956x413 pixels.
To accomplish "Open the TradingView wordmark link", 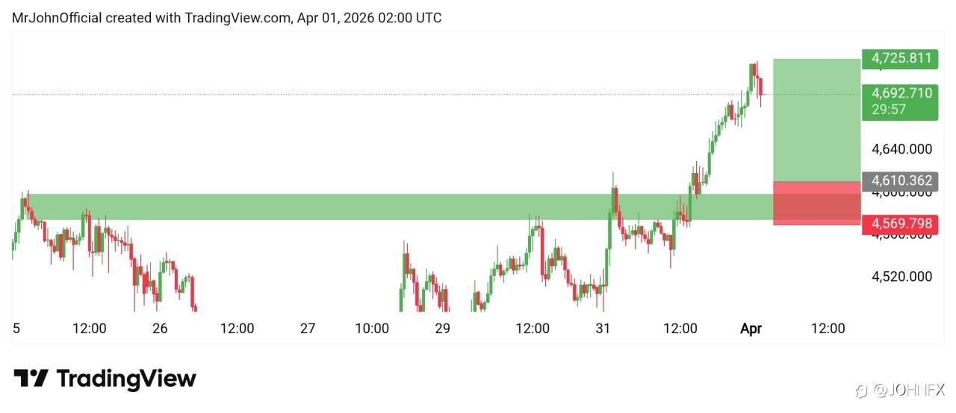I will pos(126,378).
